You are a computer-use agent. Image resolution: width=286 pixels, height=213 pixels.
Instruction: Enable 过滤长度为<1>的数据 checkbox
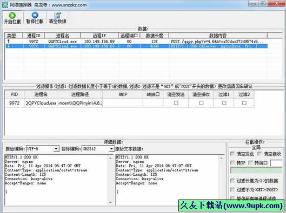232,181
